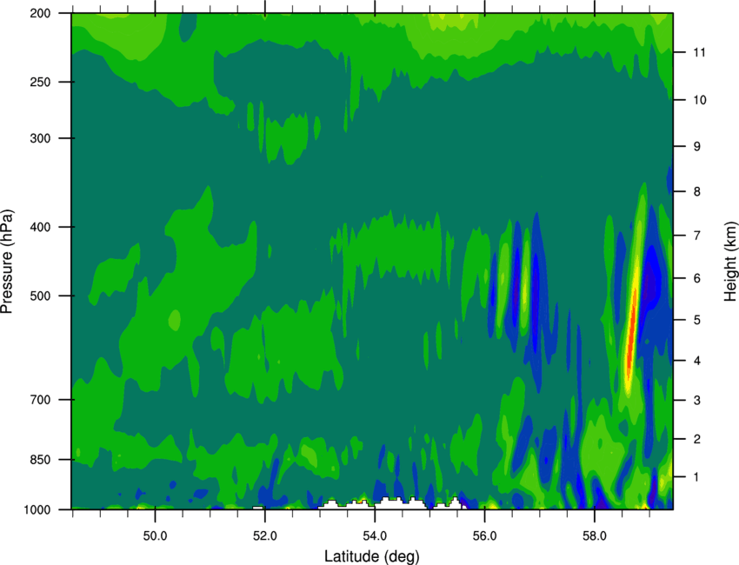Click the 500 pressure tick label
The height and width of the screenshot is (565, 739).
(x=41, y=296)
